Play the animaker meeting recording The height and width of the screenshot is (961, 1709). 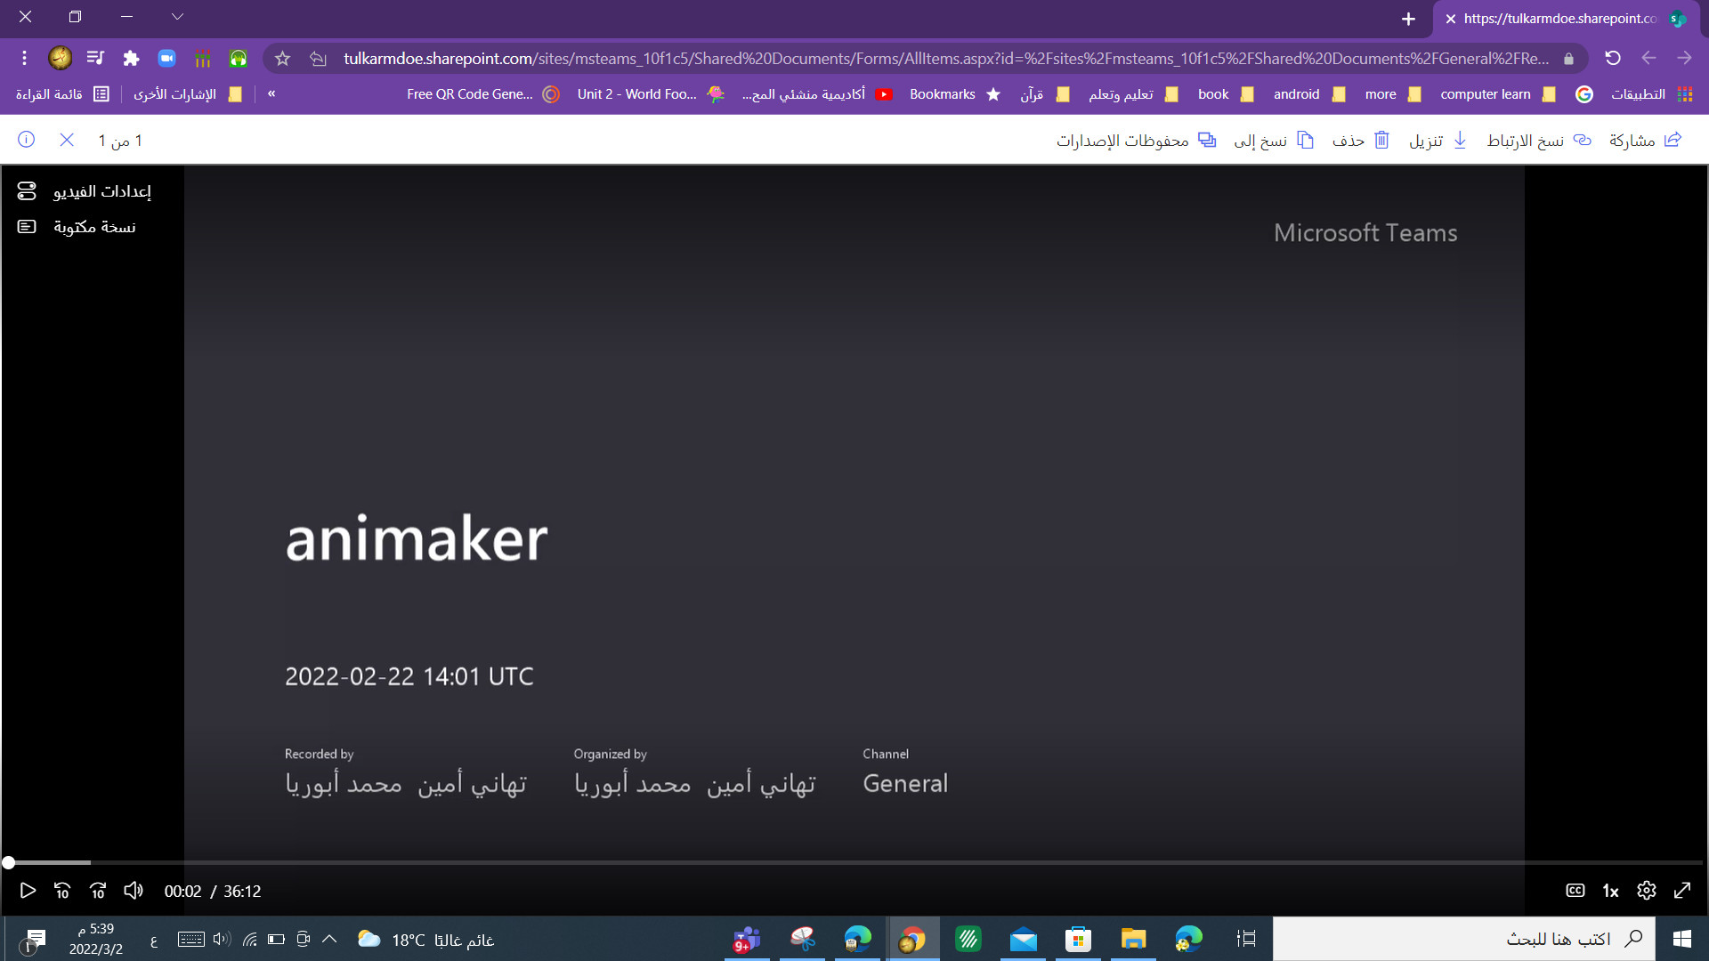point(28,891)
